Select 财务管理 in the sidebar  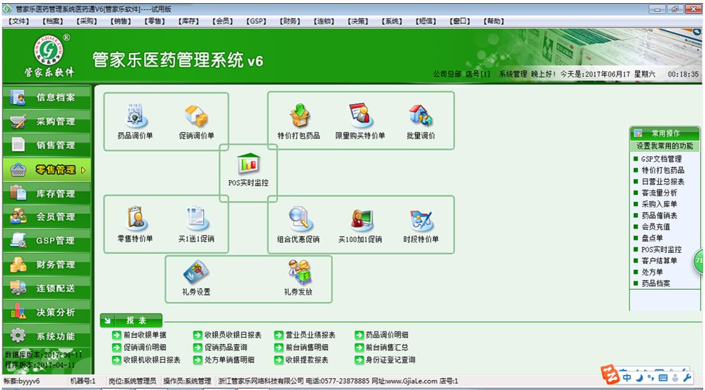click(x=46, y=265)
